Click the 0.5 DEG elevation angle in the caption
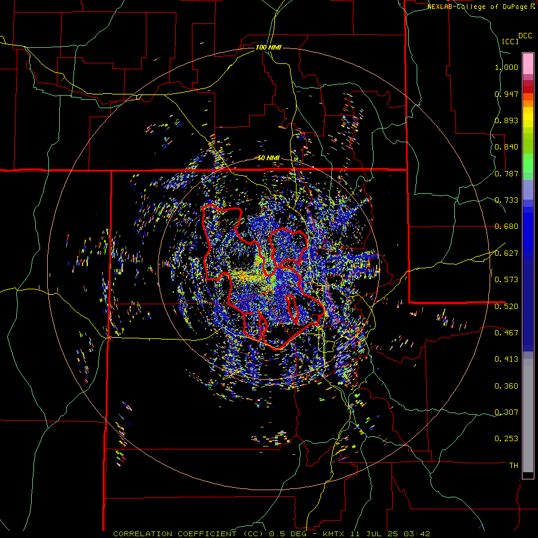 point(289,534)
